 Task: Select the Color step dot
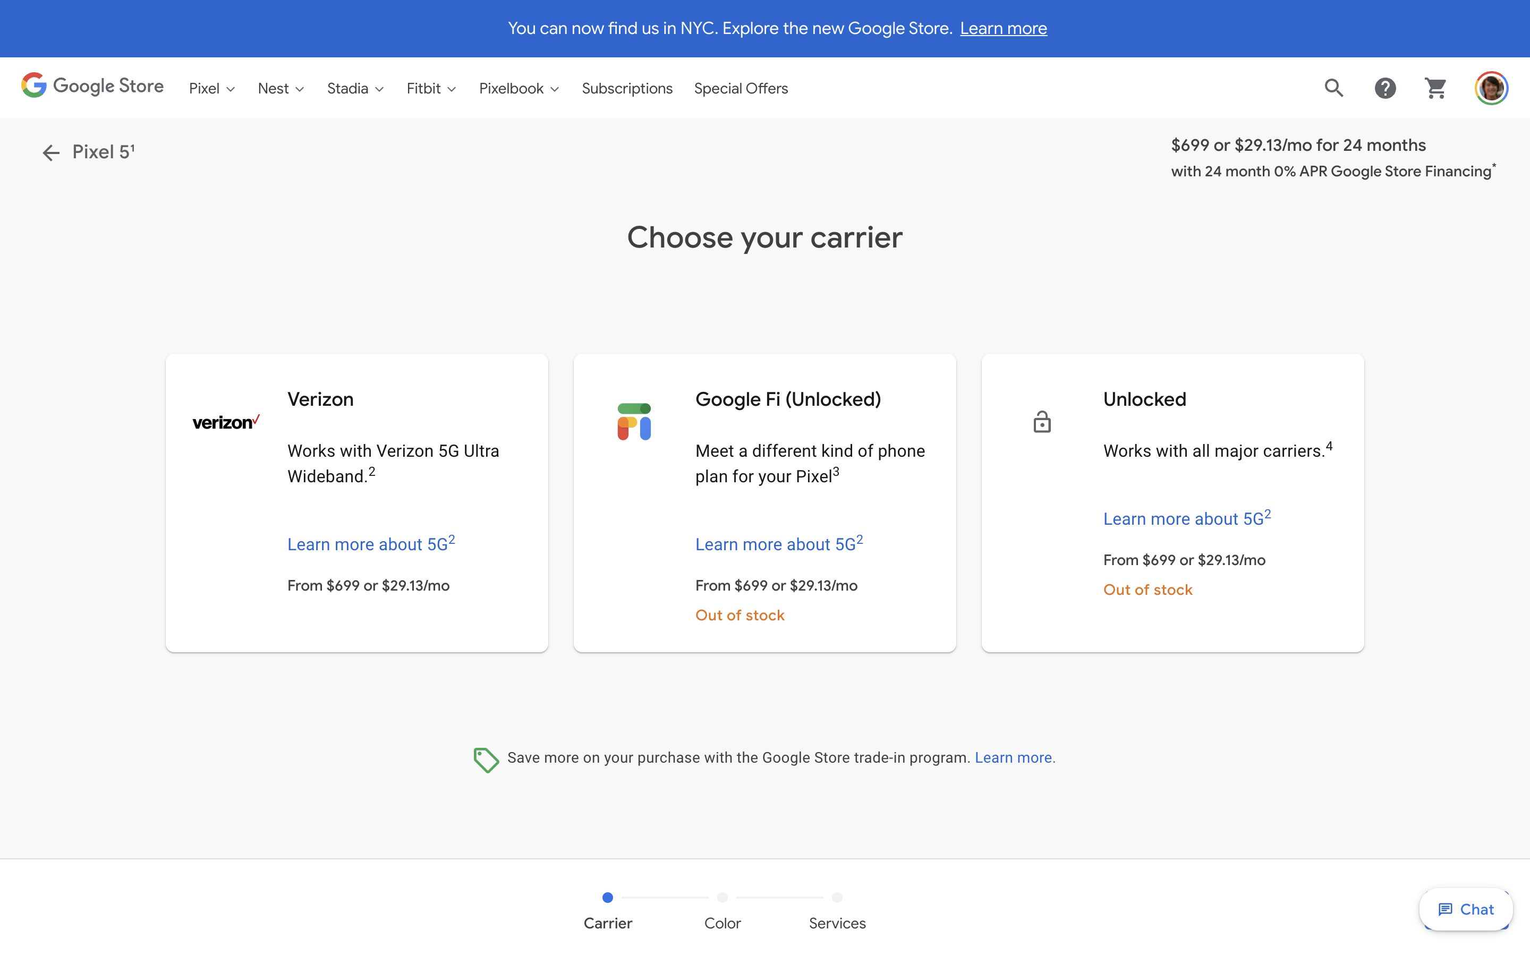tap(722, 897)
